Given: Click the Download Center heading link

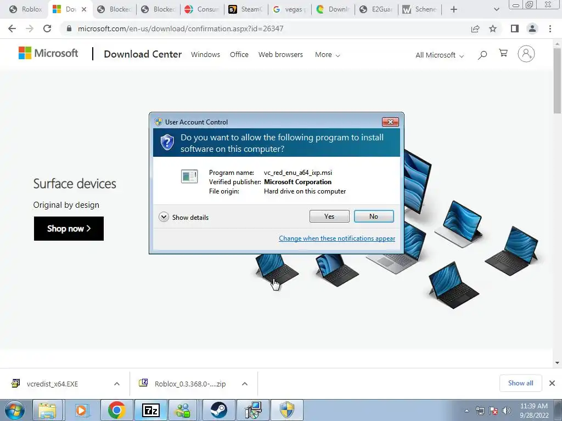Looking at the screenshot, I should pyautogui.click(x=143, y=54).
